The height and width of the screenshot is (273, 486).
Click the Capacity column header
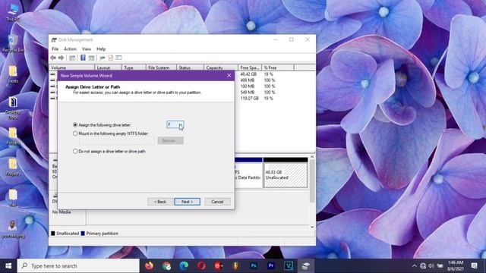tap(221, 67)
